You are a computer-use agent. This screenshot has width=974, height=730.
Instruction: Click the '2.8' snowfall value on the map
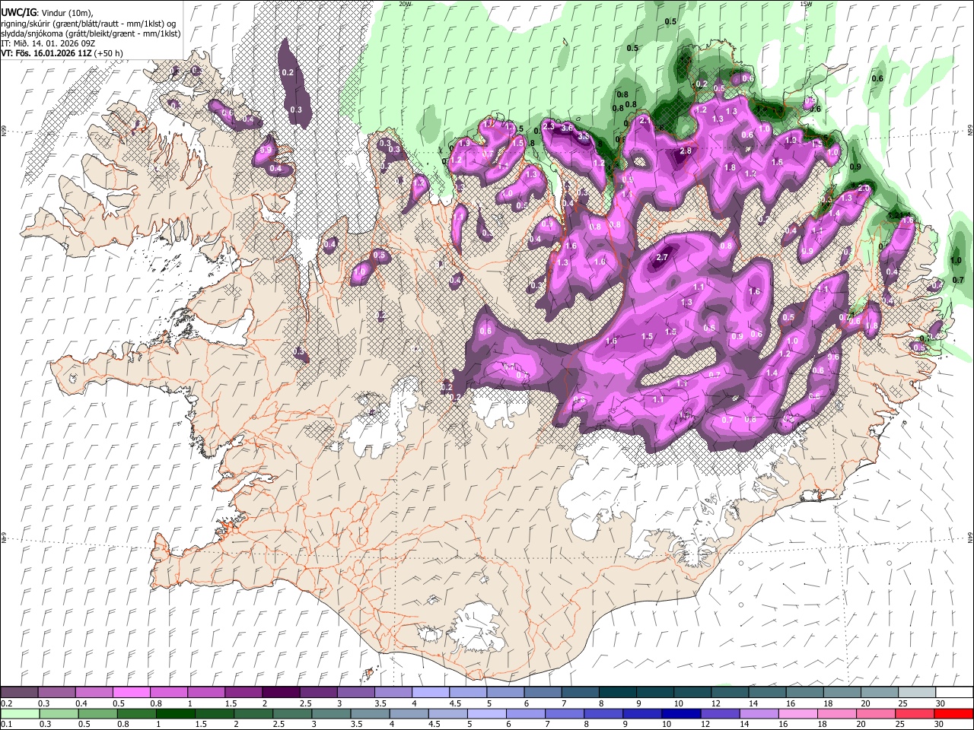pos(685,151)
